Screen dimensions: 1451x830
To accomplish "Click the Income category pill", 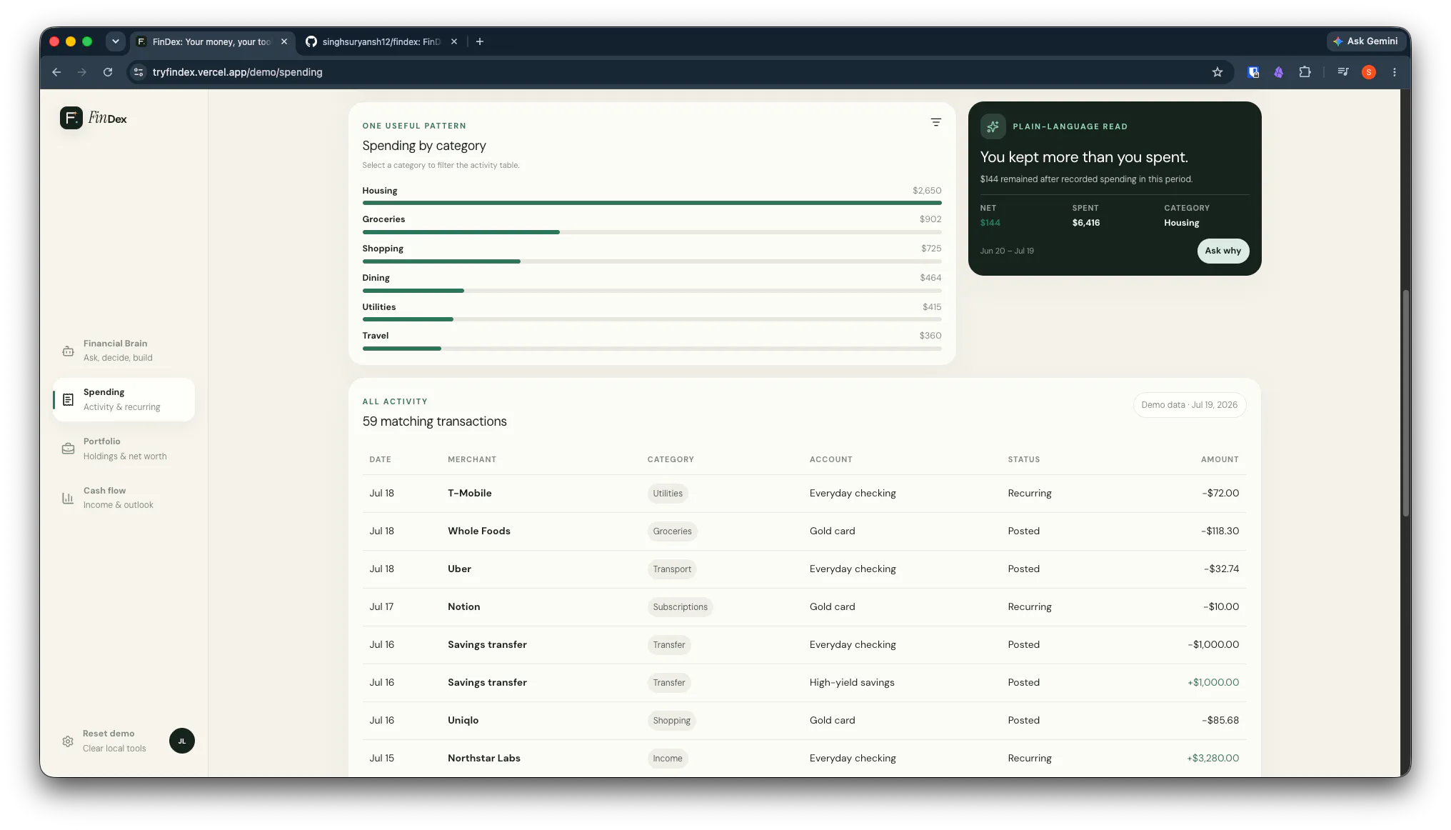I will pyautogui.click(x=667, y=759).
